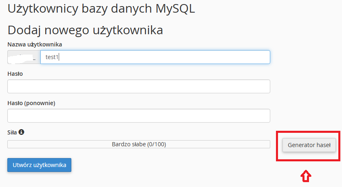Click the right end of strength bar

coord(268,144)
